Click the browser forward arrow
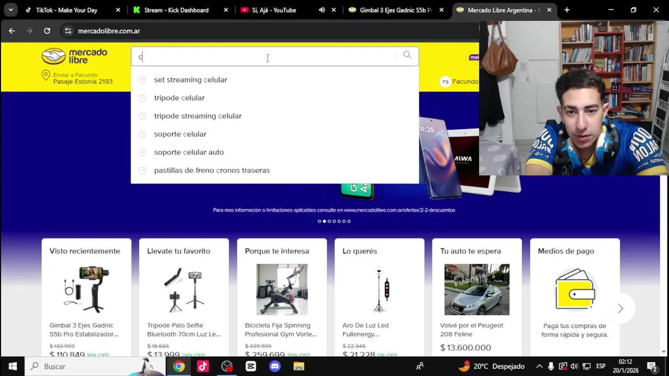The width and height of the screenshot is (669, 376). click(x=29, y=31)
